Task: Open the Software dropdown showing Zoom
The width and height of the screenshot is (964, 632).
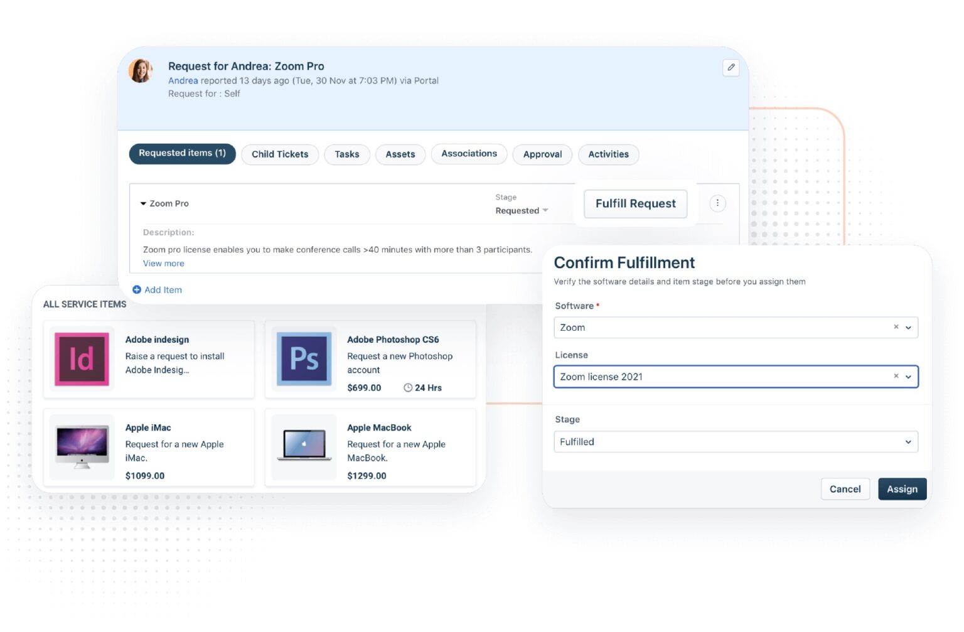Action: tap(909, 327)
